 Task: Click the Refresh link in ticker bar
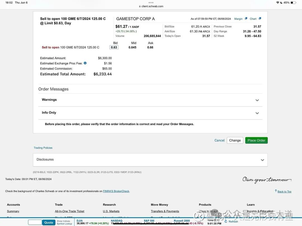233,221
